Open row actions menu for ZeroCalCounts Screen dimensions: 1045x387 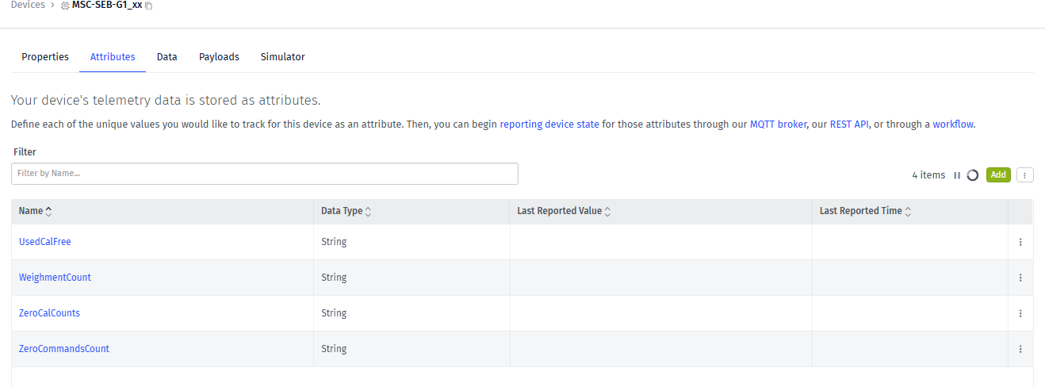pos(1020,313)
